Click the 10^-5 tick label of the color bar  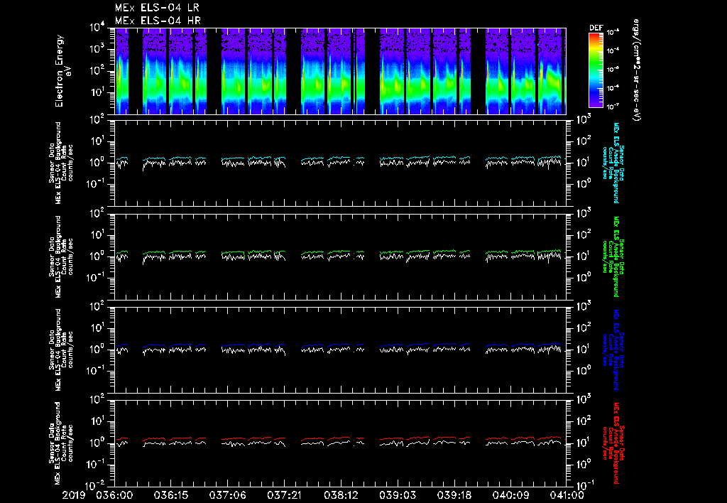click(x=613, y=70)
